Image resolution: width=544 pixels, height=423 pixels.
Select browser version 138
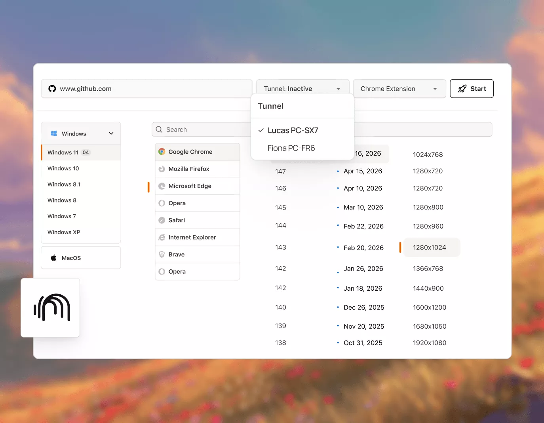click(x=281, y=343)
